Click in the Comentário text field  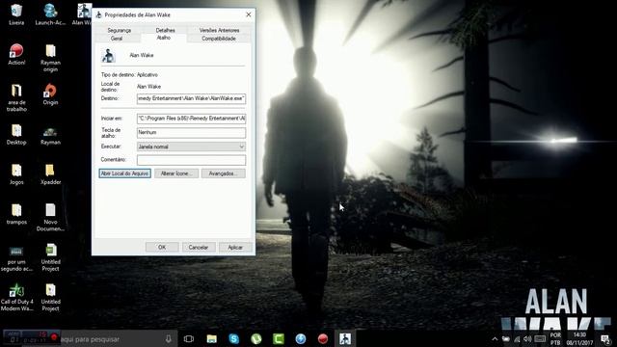pyautogui.click(x=191, y=160)
